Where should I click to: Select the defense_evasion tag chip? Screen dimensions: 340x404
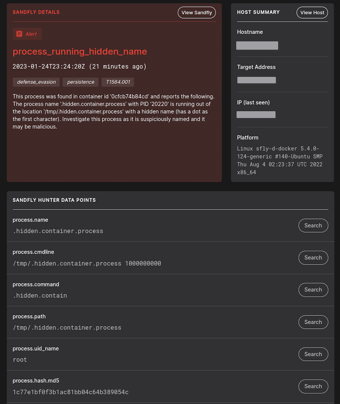coord(36,82)
